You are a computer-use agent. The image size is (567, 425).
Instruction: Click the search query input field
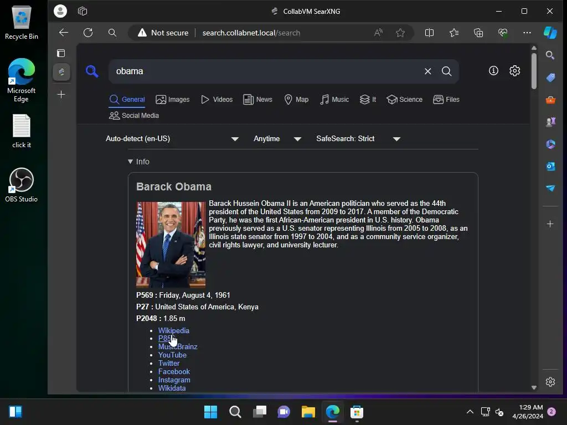click(x=266, y=71)
